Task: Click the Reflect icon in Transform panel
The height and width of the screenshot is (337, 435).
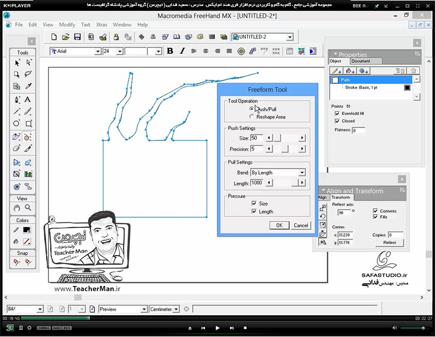Action: coord(322,242)
